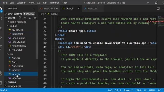Expand the Outline section
Screen dimensions: 164x92
click(x=21, y=82)
